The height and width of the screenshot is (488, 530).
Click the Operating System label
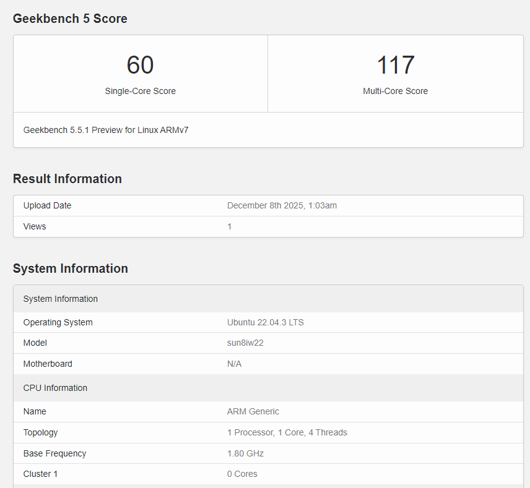(58, 322)
